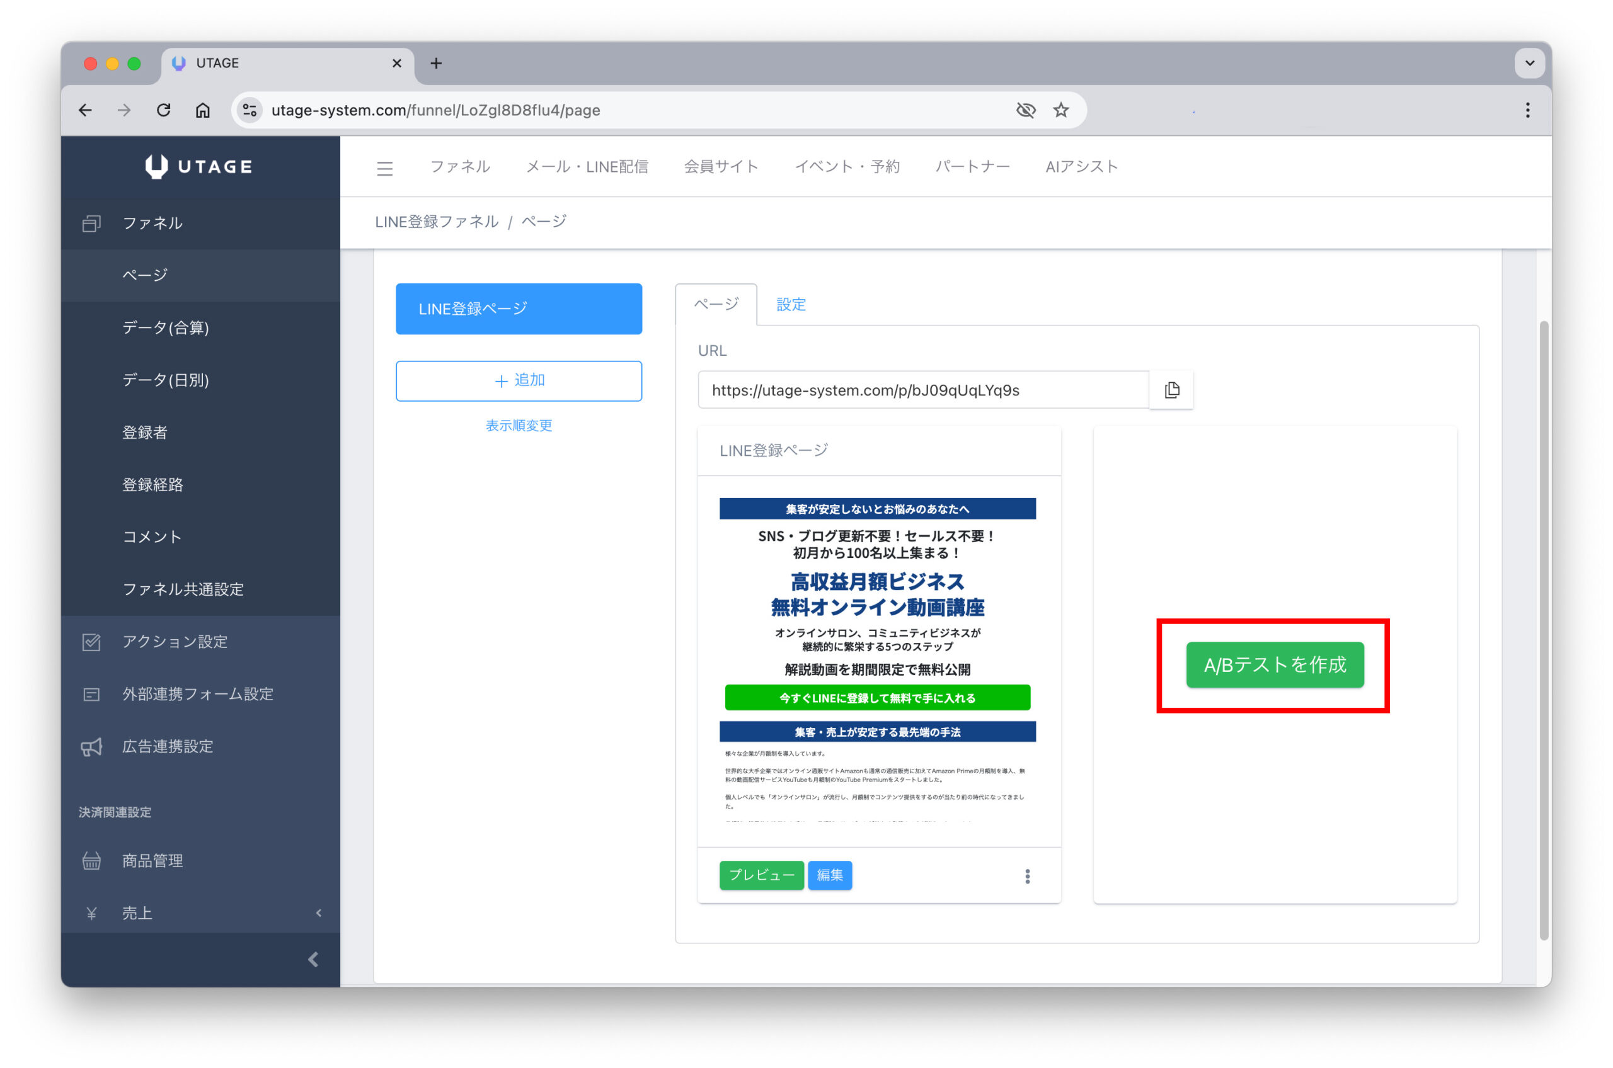Click the A/Bテストを作成 button
The image size is (1613, 1068).
1274,665
